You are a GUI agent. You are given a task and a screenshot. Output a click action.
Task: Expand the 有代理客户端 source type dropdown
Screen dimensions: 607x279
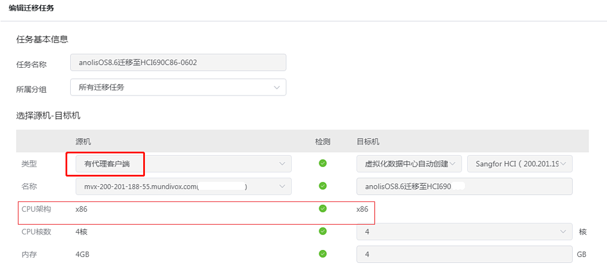coord(183,164)
